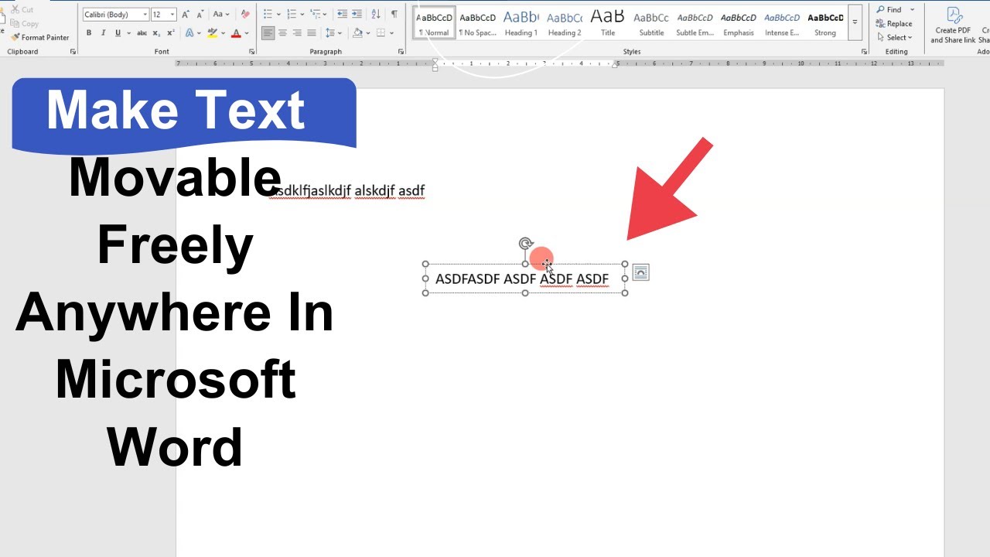Toggle subscript formatting
Screen dimensions: 990x557
156,32
